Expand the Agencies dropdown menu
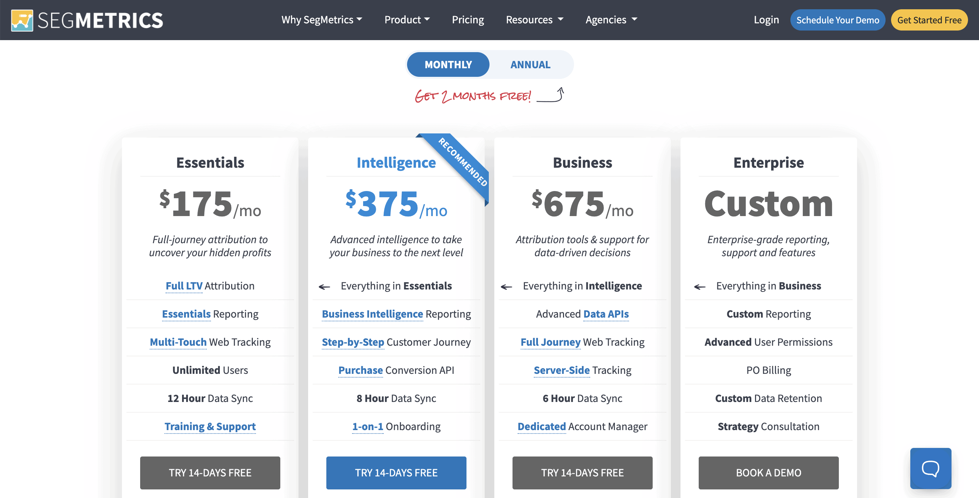This screenshot has height=498, width=979. coord(611,19)
